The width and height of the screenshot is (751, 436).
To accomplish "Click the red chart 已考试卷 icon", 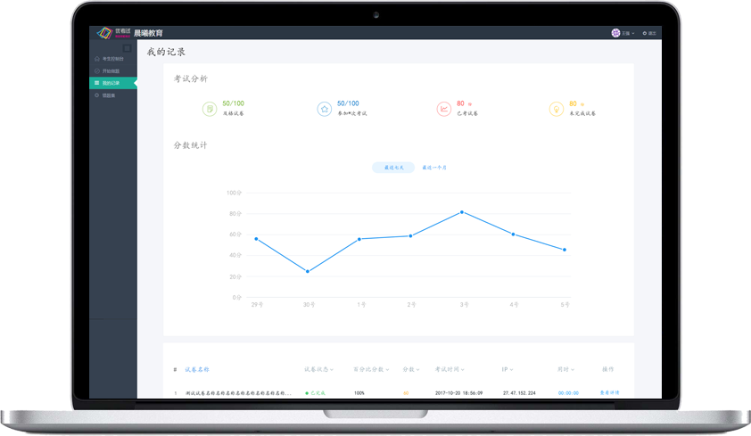I will click(x=443, y=109).
